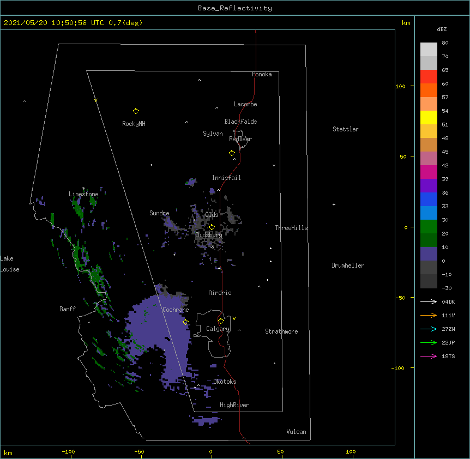The image size is (470, 459).
Task: Click the Calgary city label
Action: (218, 329)
